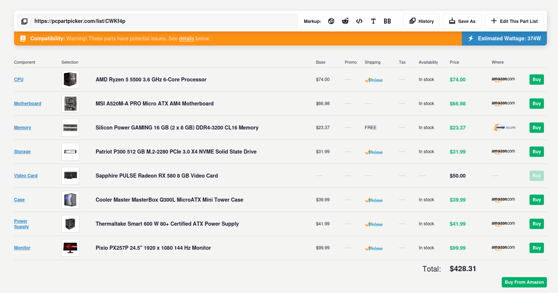The width and height of the screenshot is (558, 293).
Task: Click Save As button
Action: coord(462,21)
